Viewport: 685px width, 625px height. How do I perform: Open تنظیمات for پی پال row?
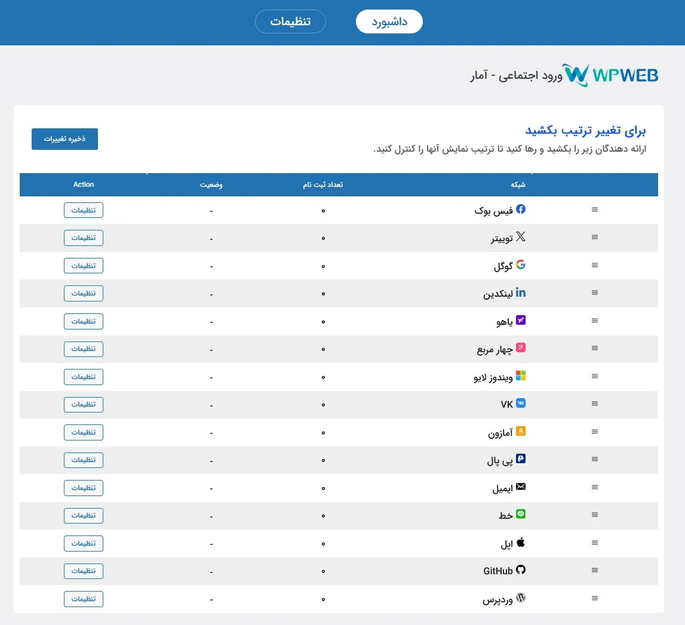[84, 460]
